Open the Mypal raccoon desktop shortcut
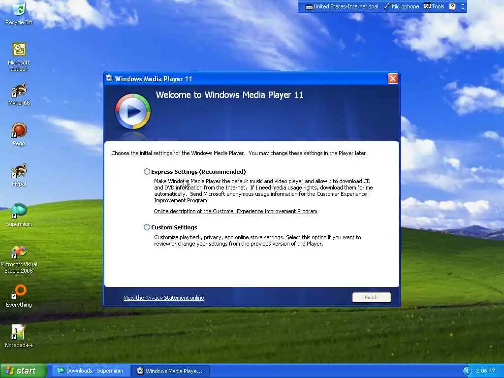The image size is (504, 378). coord(19,175)
